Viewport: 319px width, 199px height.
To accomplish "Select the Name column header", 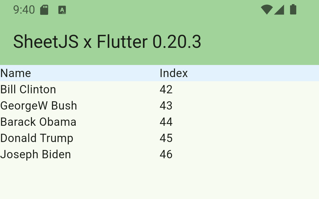I will [x=16, y=73].
